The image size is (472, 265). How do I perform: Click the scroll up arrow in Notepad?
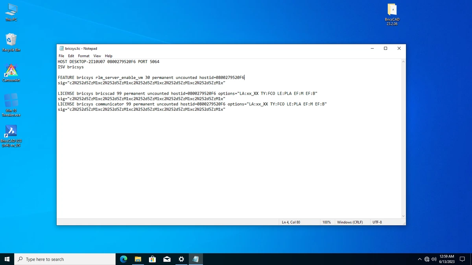click(403, 62)
